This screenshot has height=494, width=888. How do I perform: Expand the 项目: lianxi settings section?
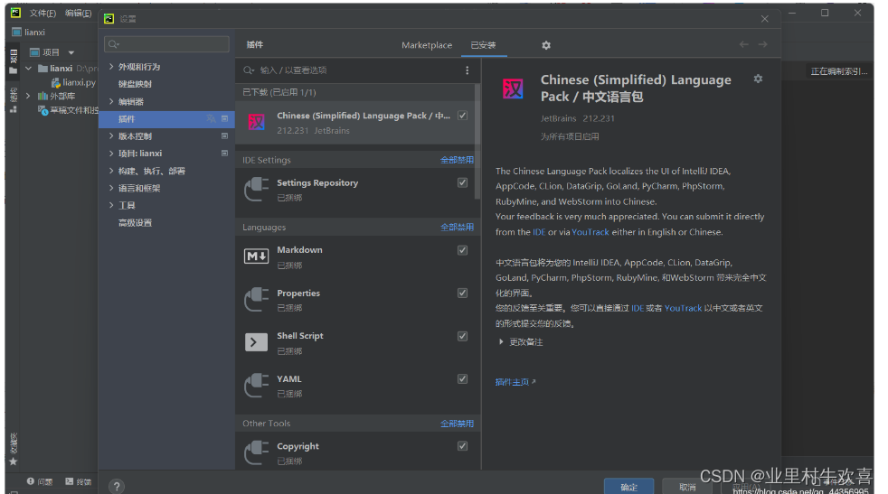[x=111, y=153]
